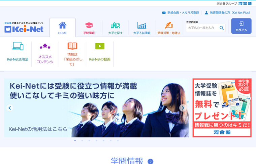
Task: Click the オススメコンテンツ label text
Action: [45, 59]
